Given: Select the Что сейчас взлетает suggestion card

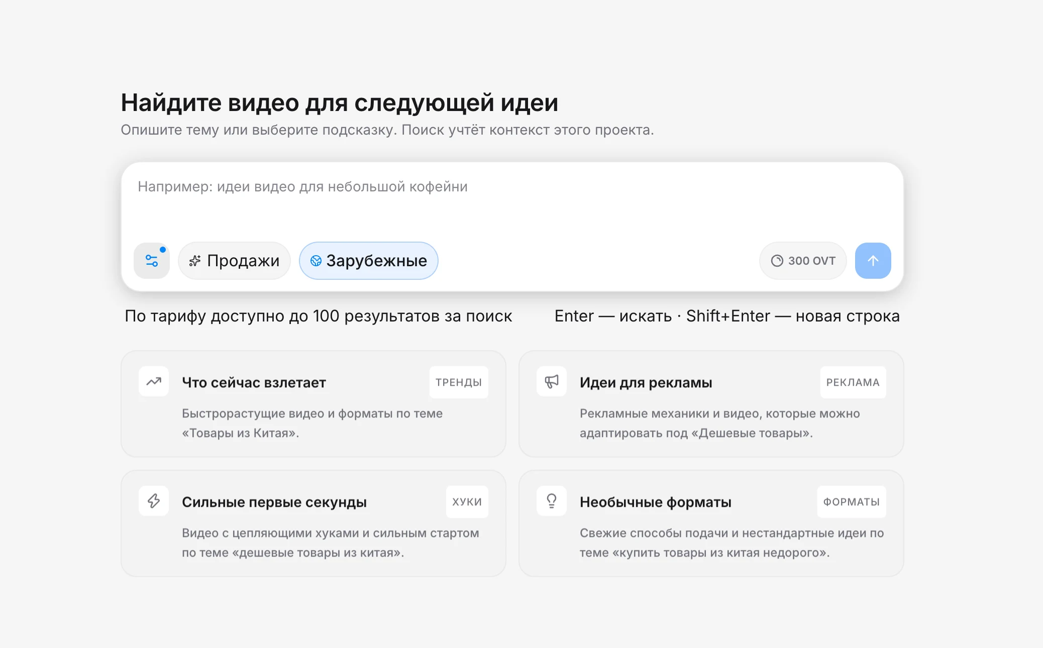Looking at the screenshot, I should coord(314,404).
